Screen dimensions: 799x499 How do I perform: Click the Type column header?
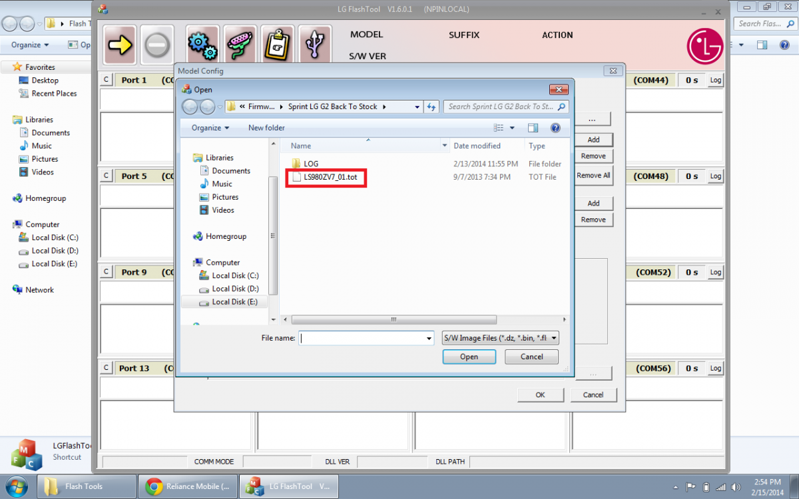[x=537, y=146]
